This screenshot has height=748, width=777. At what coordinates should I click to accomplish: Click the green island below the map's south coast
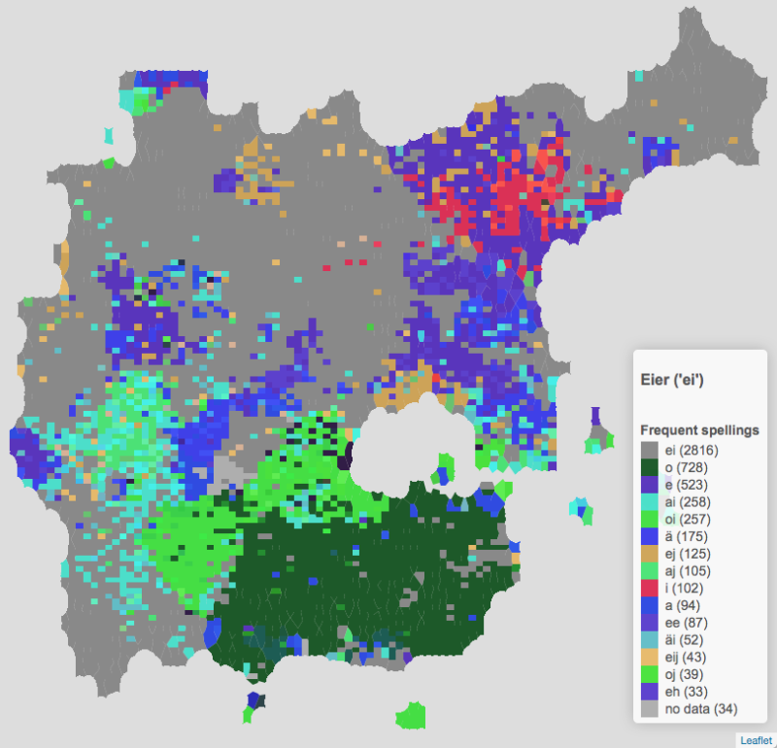(x=410, y=715)
